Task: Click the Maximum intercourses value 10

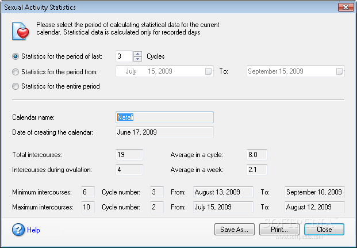Action: [88, 207]
